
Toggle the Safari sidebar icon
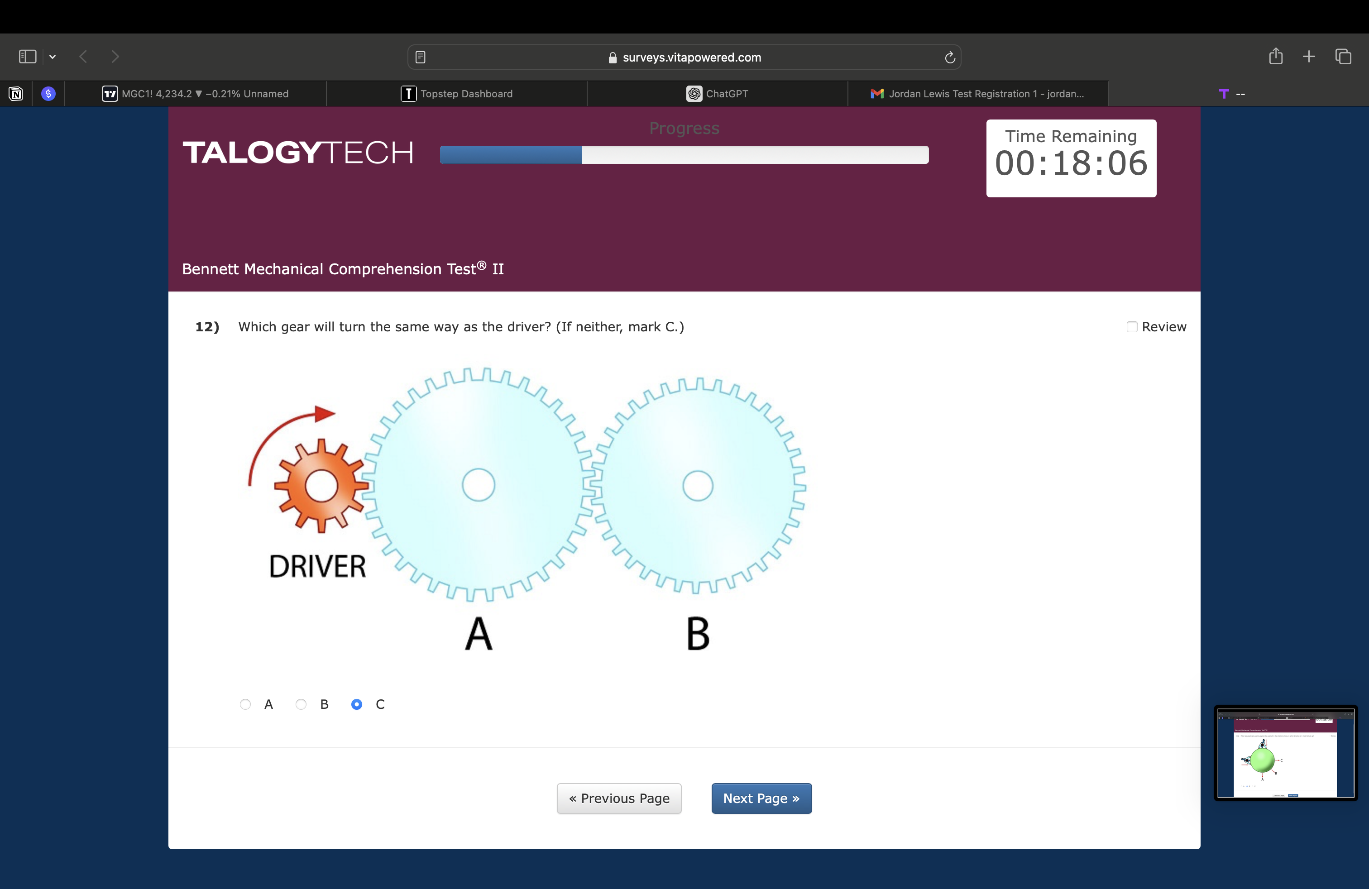point(27,56)
